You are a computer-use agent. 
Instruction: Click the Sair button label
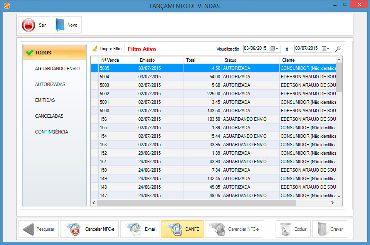click(x=42, y=25)
